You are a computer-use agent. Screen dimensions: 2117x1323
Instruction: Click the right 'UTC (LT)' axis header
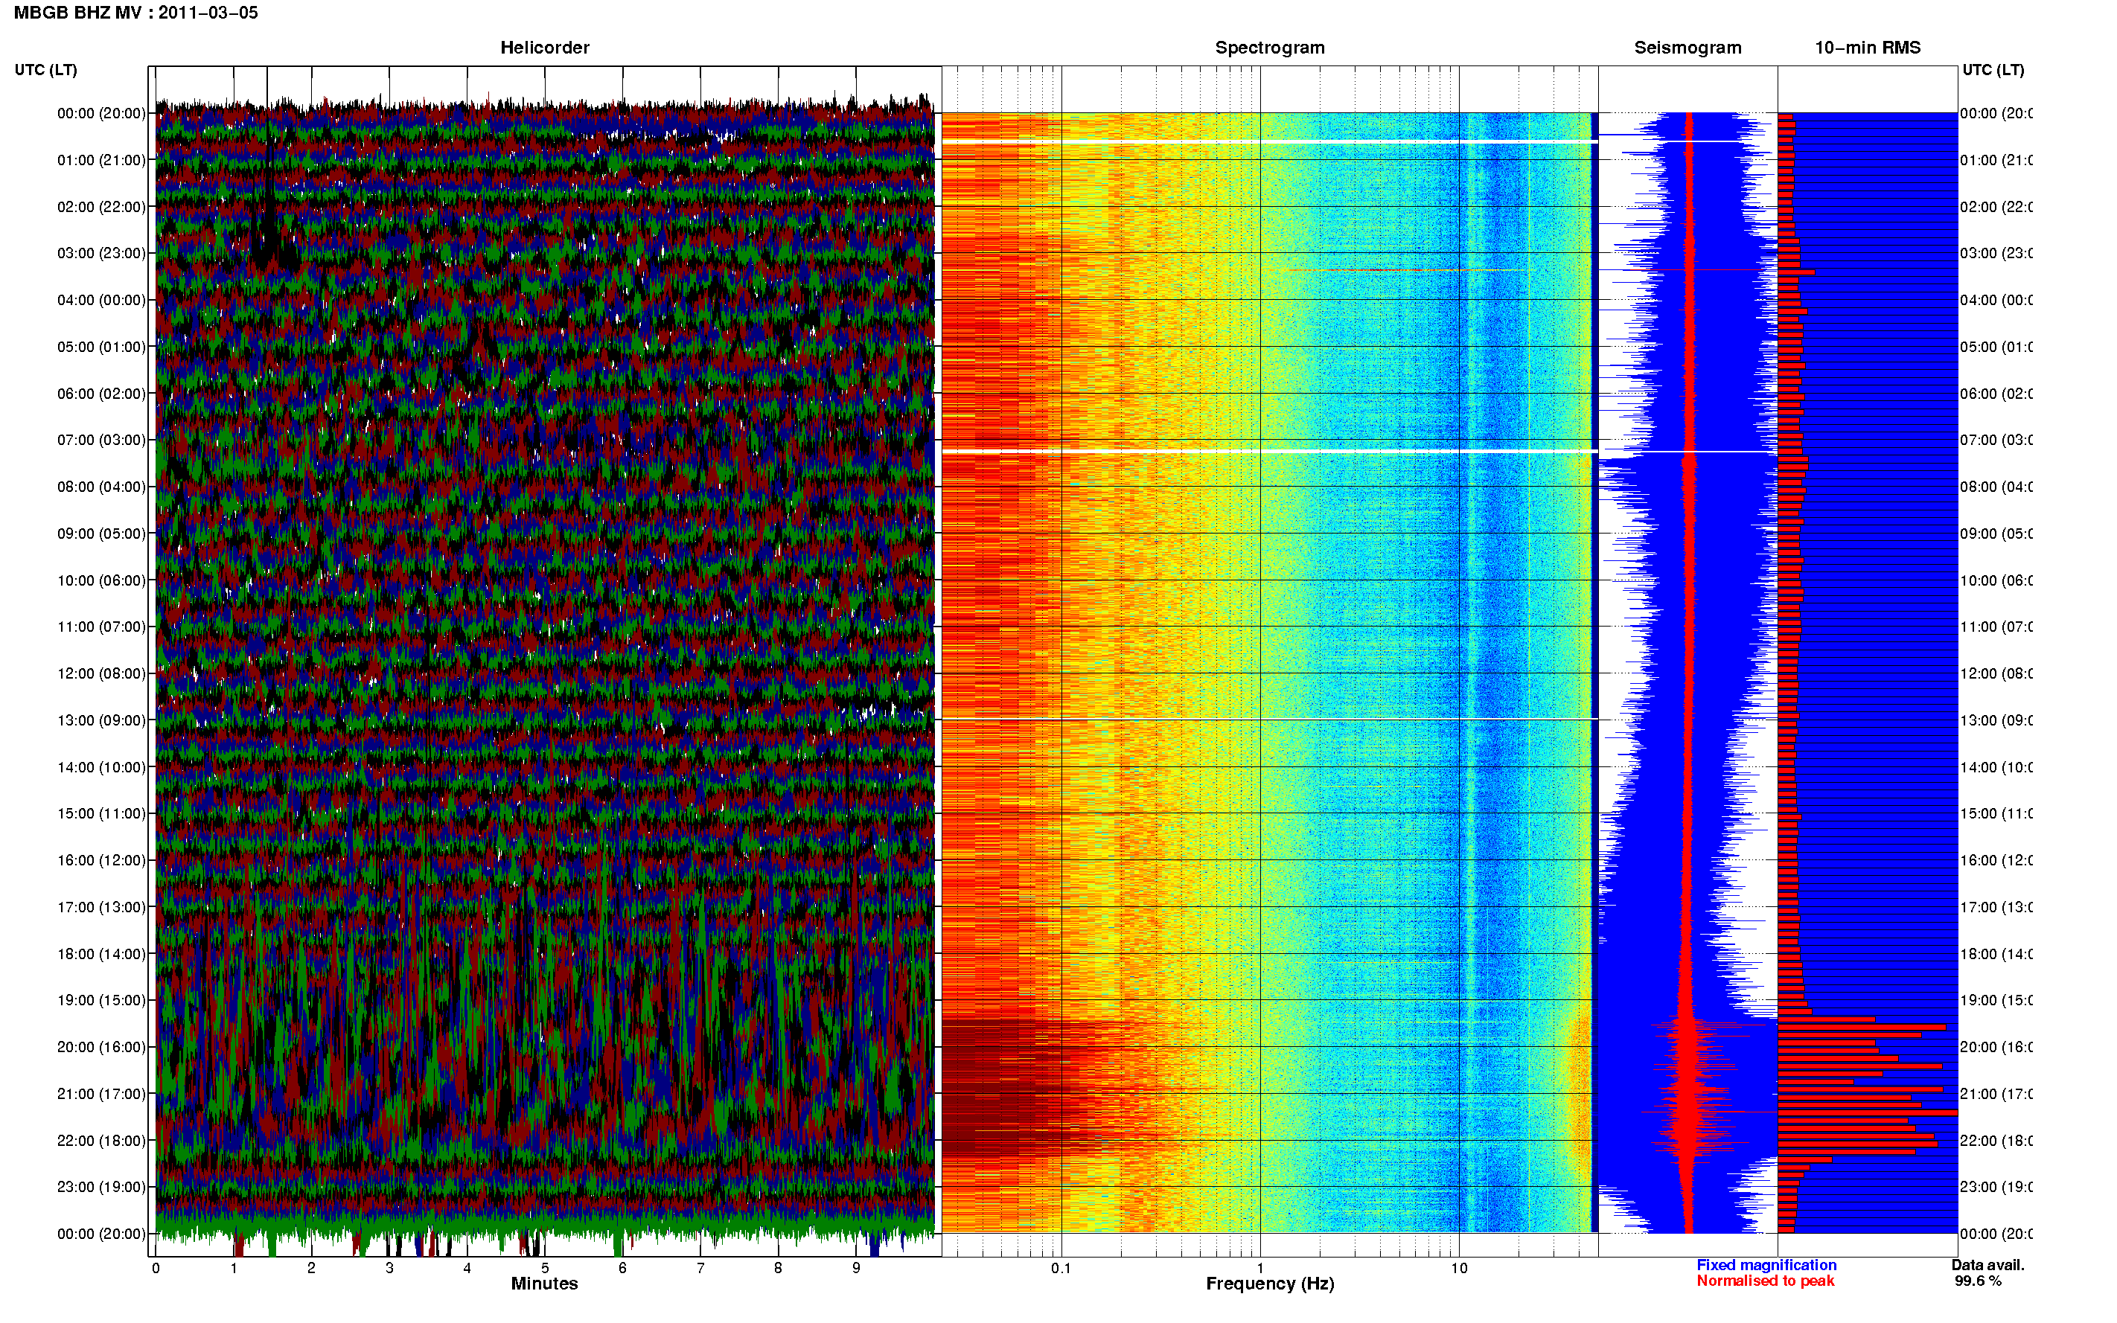[x=1993, y=69]
